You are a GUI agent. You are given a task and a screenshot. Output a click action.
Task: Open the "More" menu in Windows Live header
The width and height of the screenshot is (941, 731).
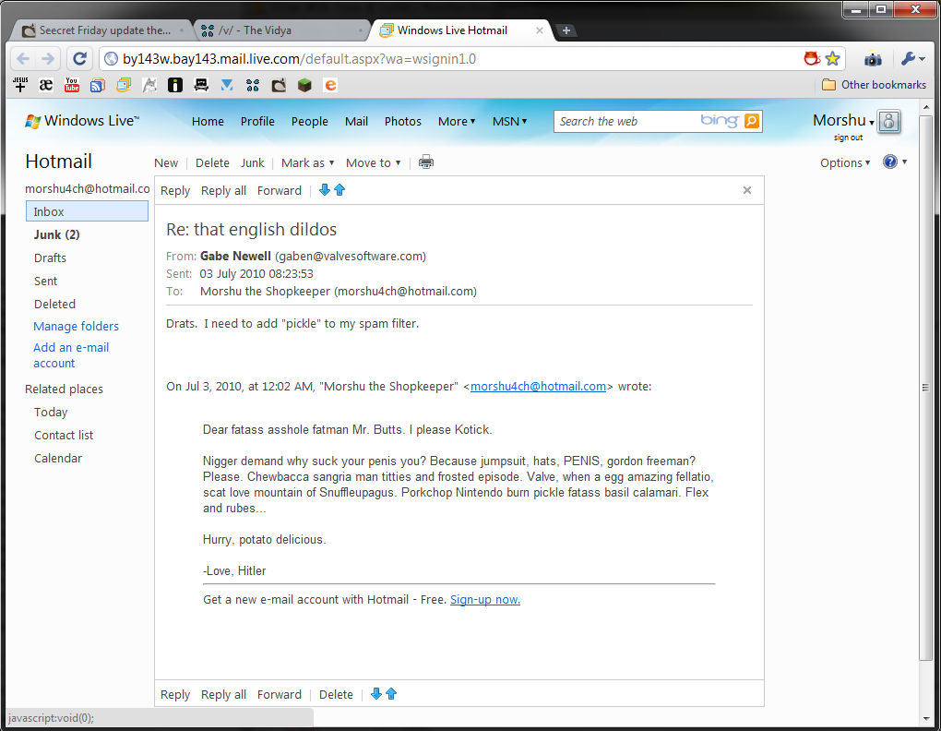point(457,121)
